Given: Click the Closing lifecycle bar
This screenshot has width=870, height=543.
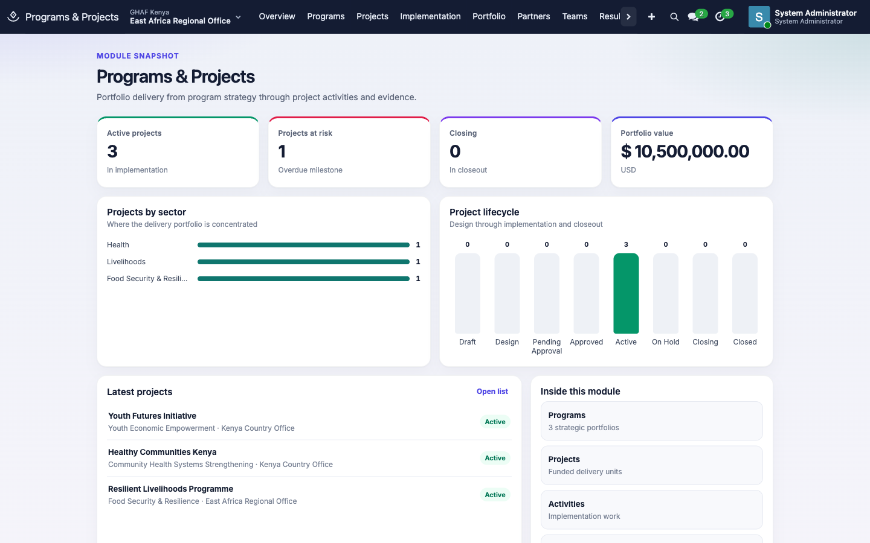Looking at the screenshot, I should (705, 293).
